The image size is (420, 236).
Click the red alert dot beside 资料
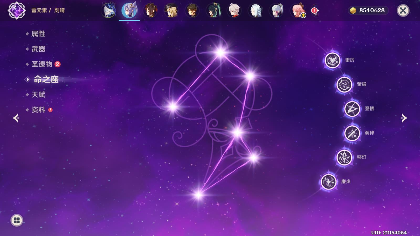(x=50, y=110)
